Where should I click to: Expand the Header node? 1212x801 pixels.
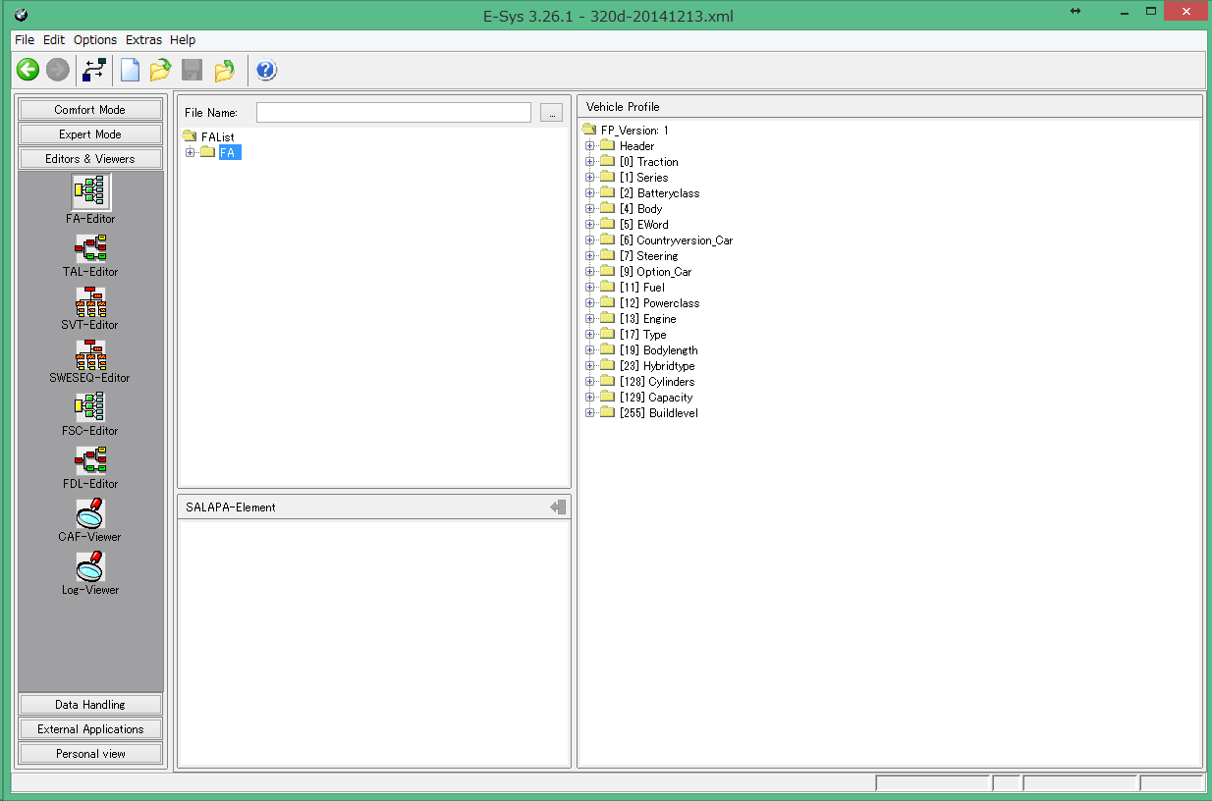(590, 145)
